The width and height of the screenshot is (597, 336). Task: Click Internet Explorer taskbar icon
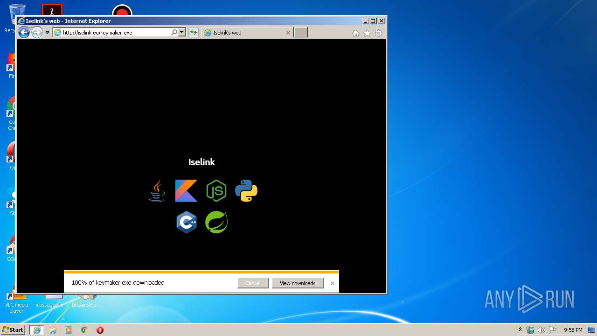(37, 330)
